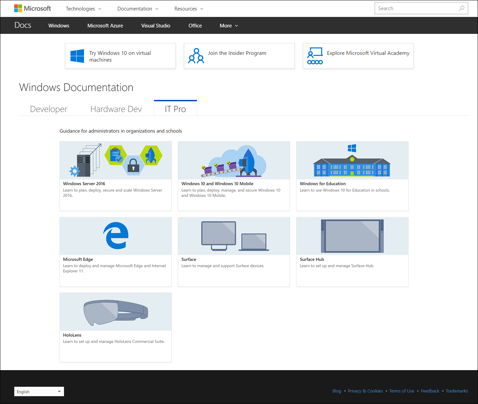The image size is (478, 404).
Task: Open the Windows Server 2016 documentation card
Action: (116, 176)
